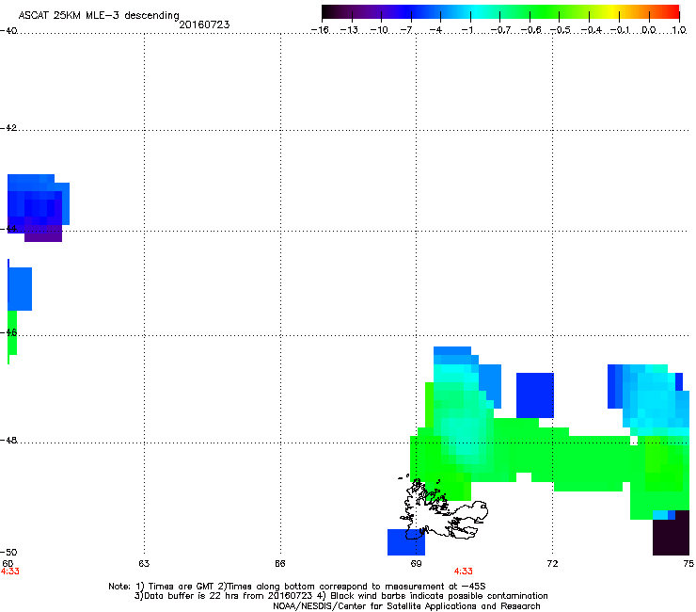696x612 pixels.
Task: Click the title 'ASCAT 25KM MLE-3 descending'
Action: coord(99,15)
